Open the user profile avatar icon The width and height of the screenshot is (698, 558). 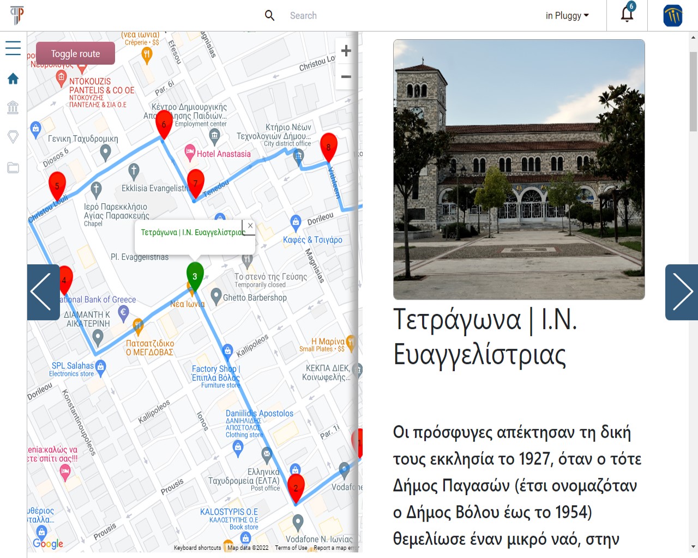pyautogui.click(x=672, y=15)
